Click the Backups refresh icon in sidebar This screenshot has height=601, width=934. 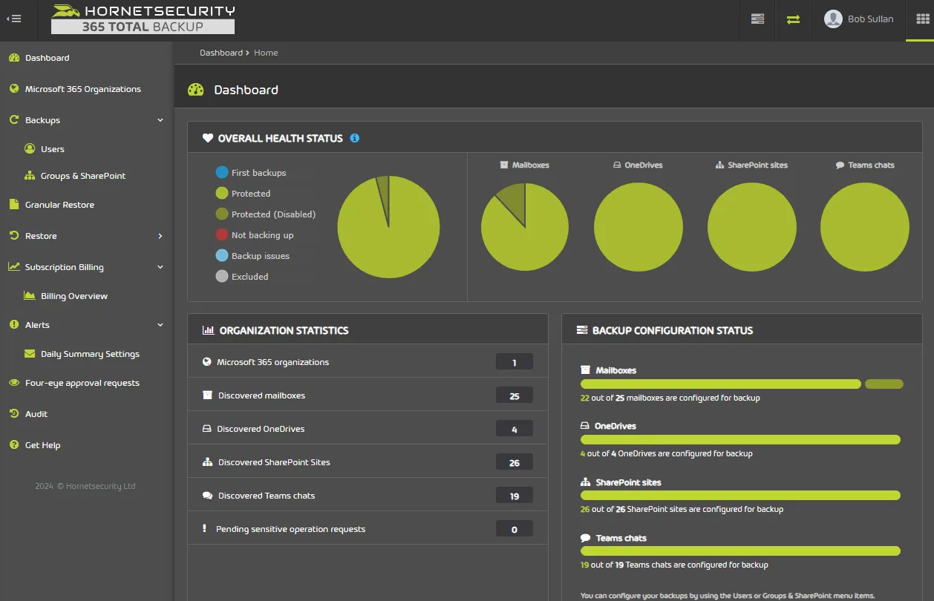13,120
